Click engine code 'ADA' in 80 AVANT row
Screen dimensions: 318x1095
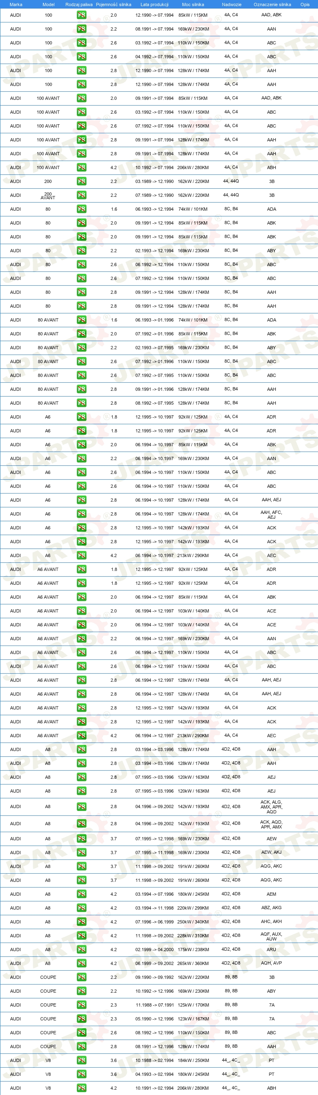(271, 320)
